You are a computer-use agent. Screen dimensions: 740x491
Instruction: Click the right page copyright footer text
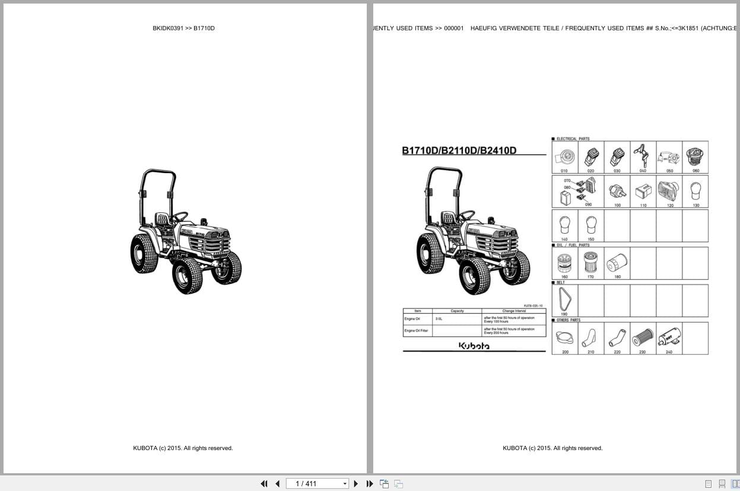point(552,448)
